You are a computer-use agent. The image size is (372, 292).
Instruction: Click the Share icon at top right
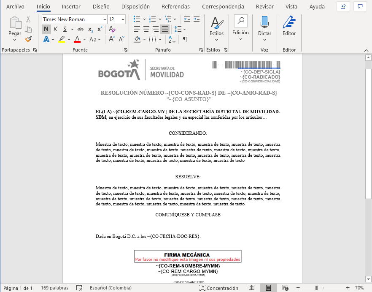(x=343, y=7)
